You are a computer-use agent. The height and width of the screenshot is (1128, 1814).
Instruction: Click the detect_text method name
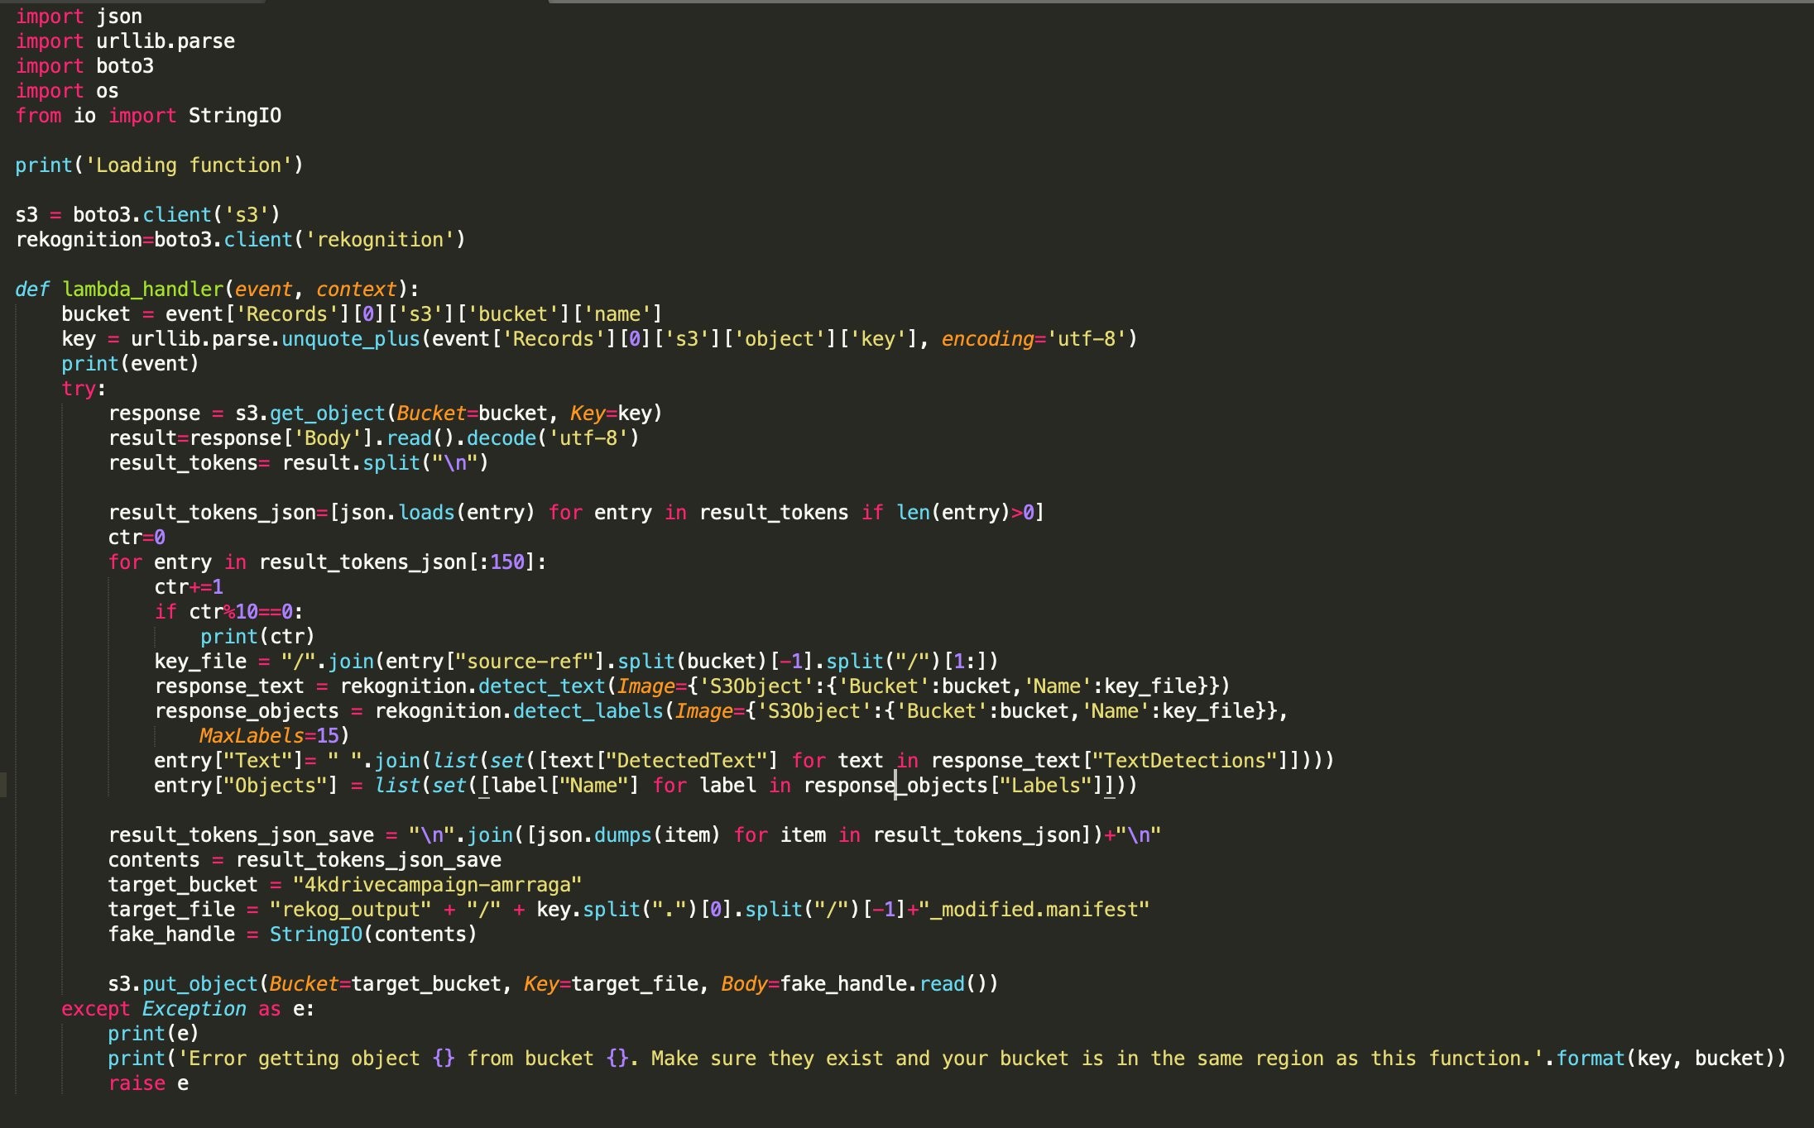click(x=541, y=686)
